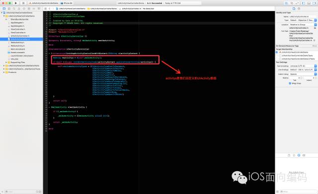Image resolution: width=318 pixels, height=194 pixels.
Task: Toggle the Utilities pane visibility
Action: point(314,3)
